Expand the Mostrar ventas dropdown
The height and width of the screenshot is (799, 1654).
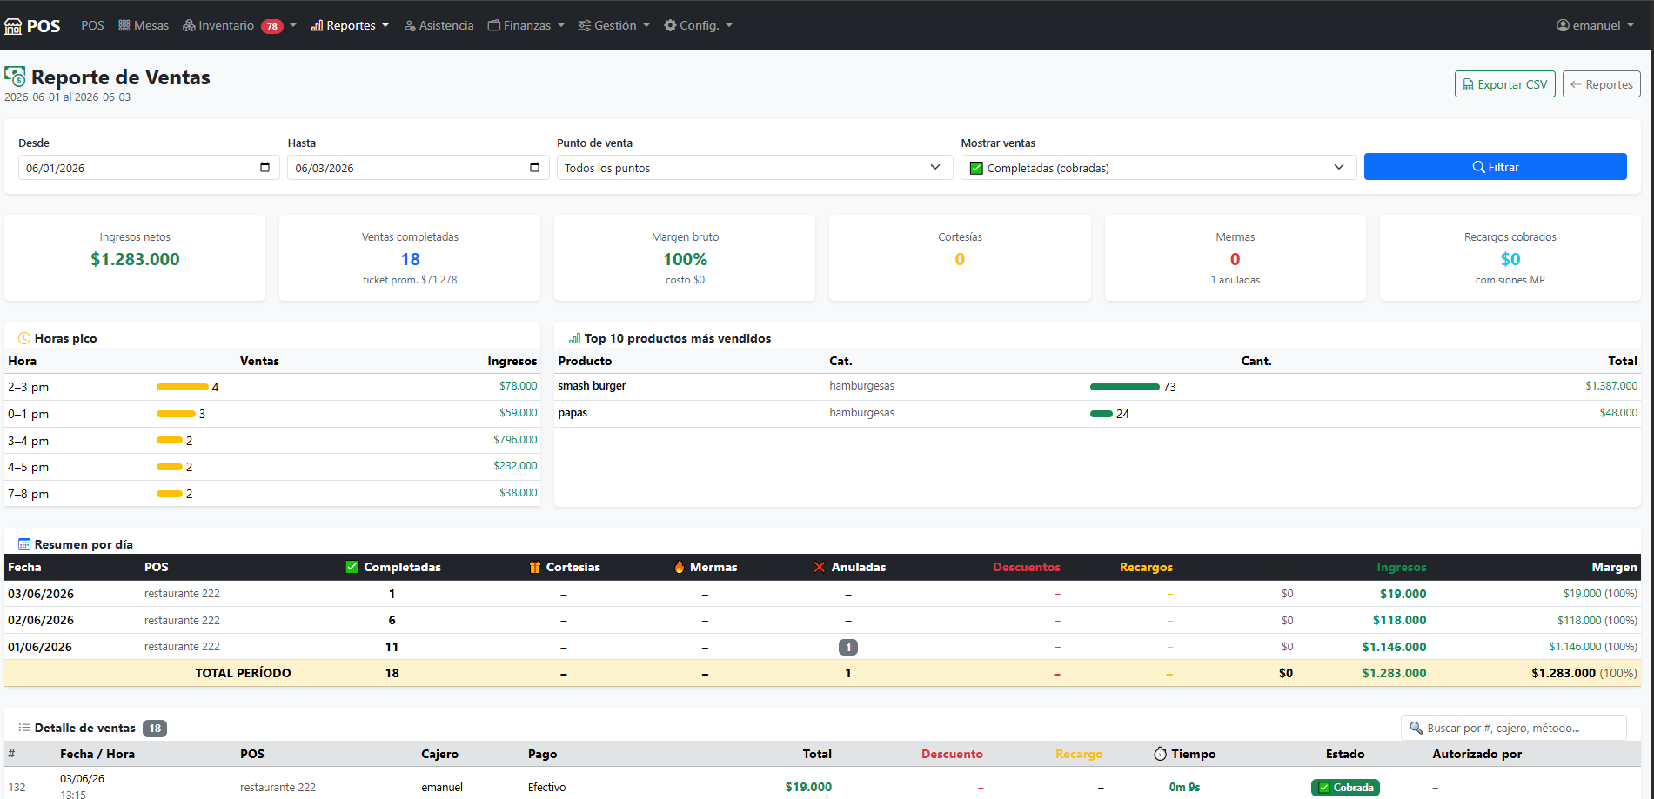[1158, 168]
